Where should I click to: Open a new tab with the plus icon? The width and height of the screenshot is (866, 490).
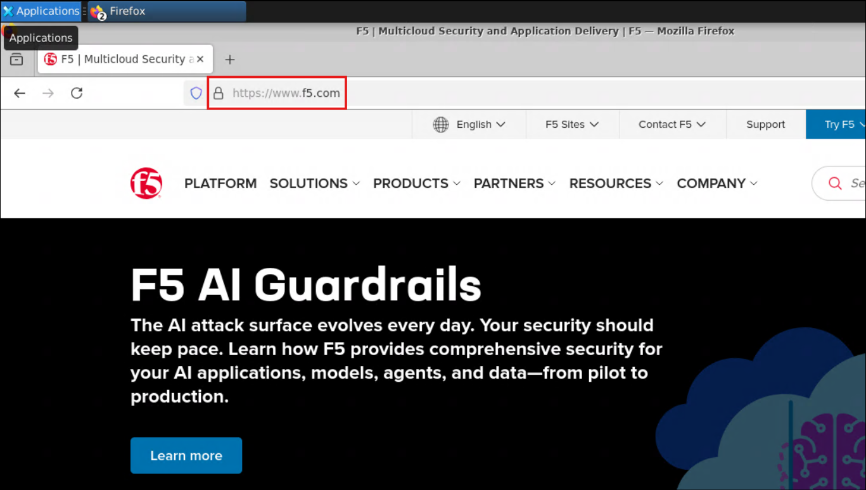pos(230,60)
